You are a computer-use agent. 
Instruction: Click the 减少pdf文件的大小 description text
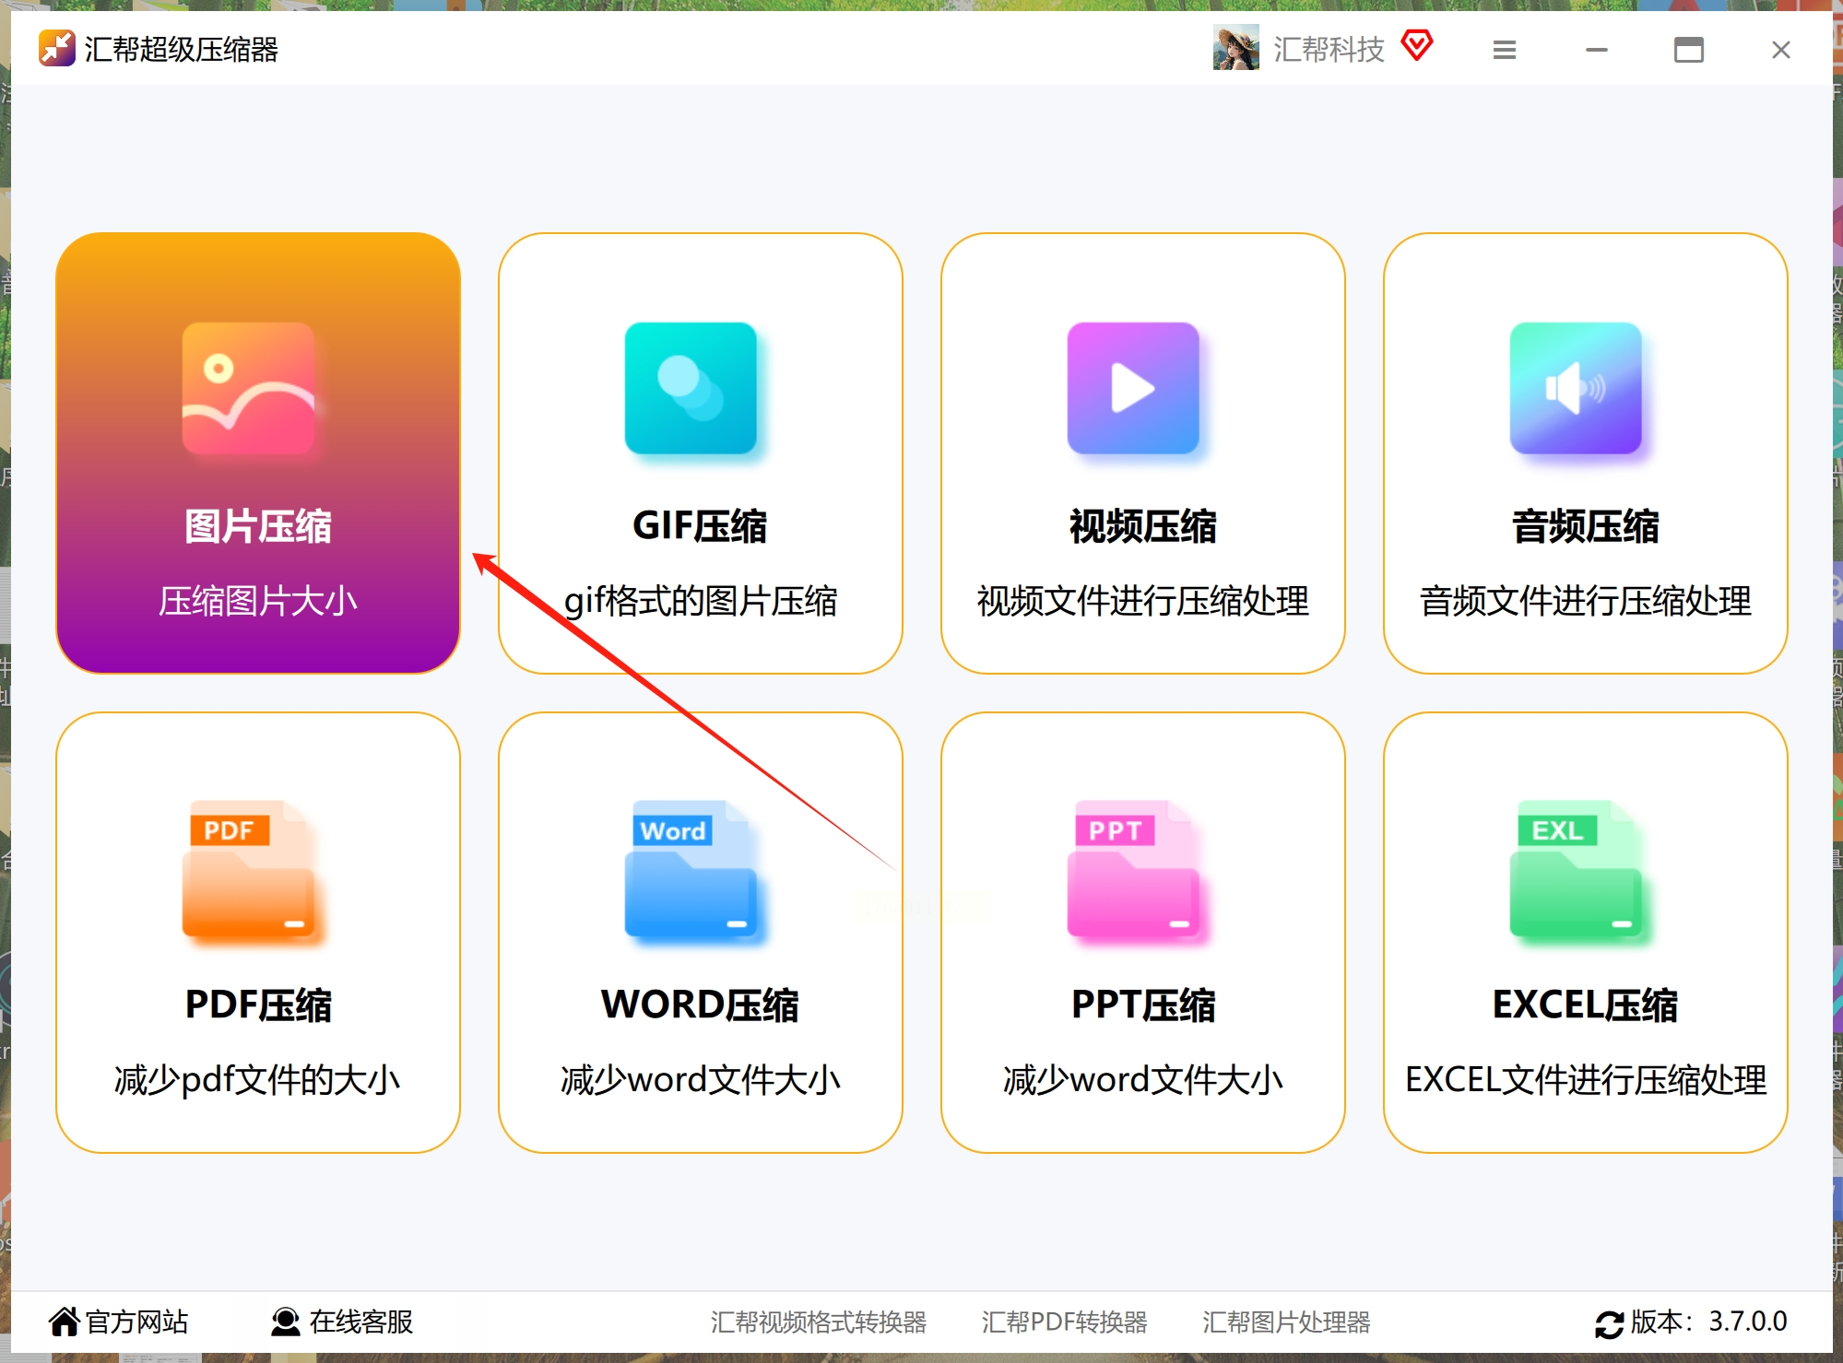pyautogui.click(x=257, y=1079)
